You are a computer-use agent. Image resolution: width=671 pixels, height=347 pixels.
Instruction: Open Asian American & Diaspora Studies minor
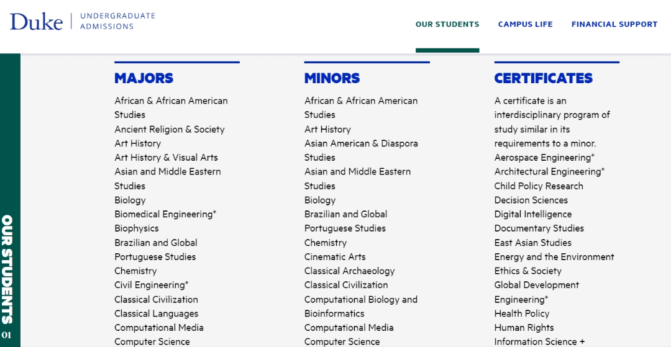361,150
